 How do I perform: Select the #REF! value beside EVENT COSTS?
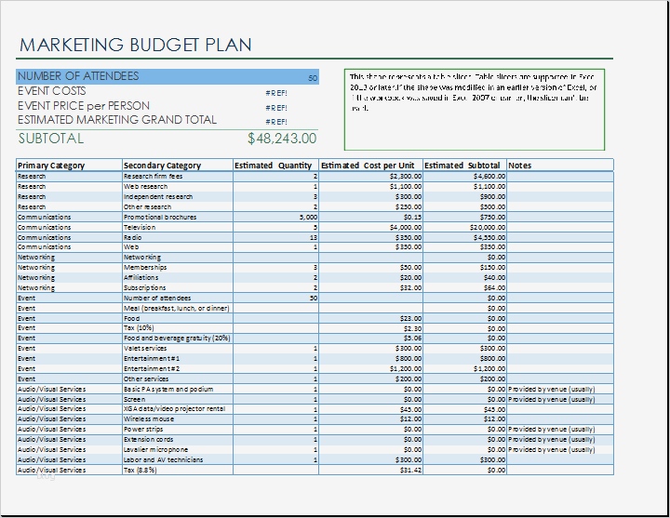coord(276,93)
